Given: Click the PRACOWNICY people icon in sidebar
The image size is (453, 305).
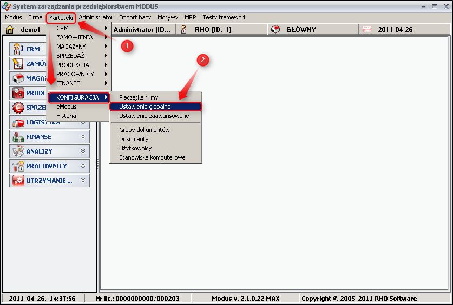Looking at the screenshot, I should [18, 166].
